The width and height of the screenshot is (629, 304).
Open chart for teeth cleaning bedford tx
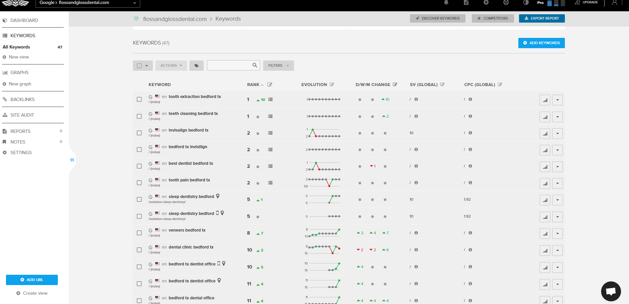click(545, 117)
